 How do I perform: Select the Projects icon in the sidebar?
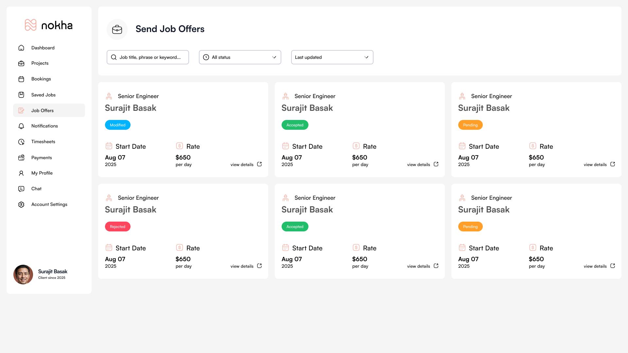(x=21, y=63)
